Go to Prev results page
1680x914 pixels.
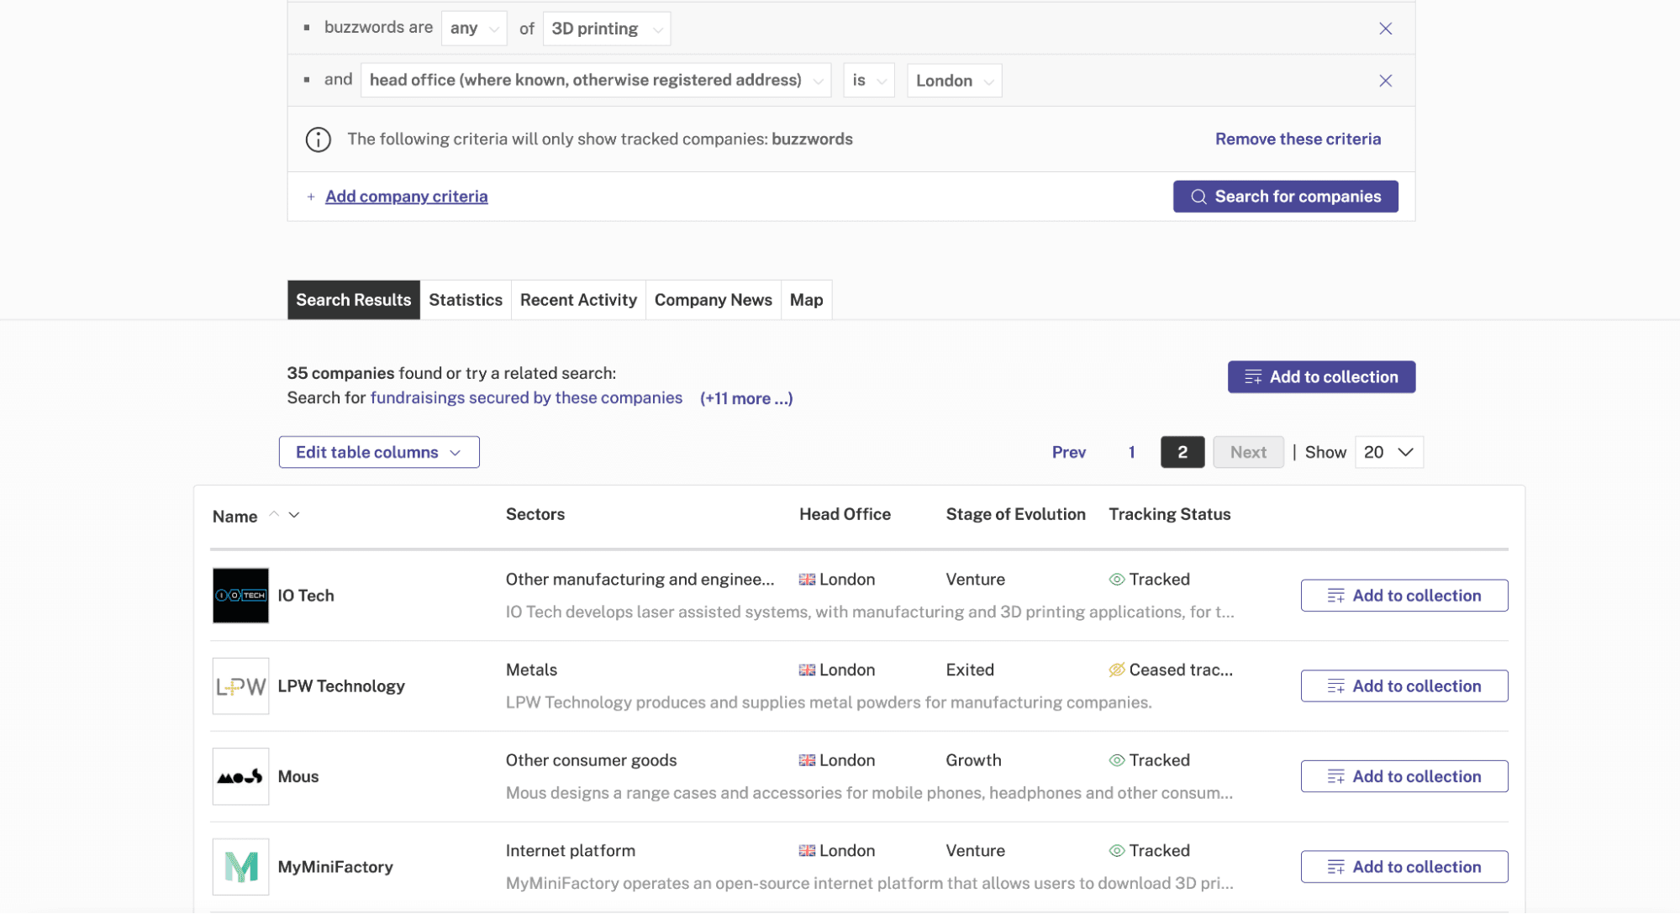[x=1069, y=452]
